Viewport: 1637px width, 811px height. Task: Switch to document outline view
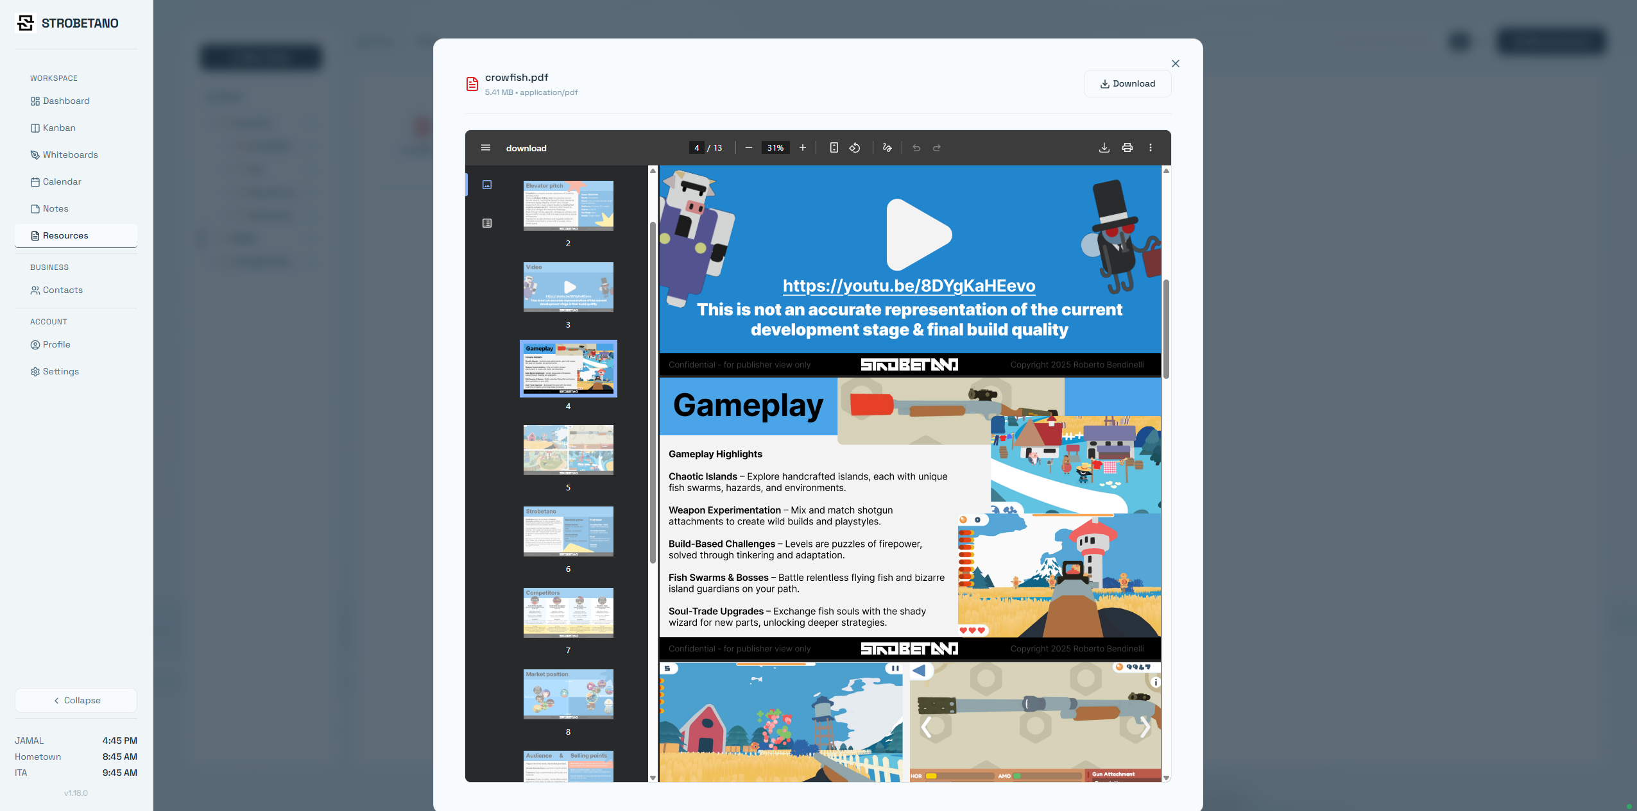click(x=487, y=223)
